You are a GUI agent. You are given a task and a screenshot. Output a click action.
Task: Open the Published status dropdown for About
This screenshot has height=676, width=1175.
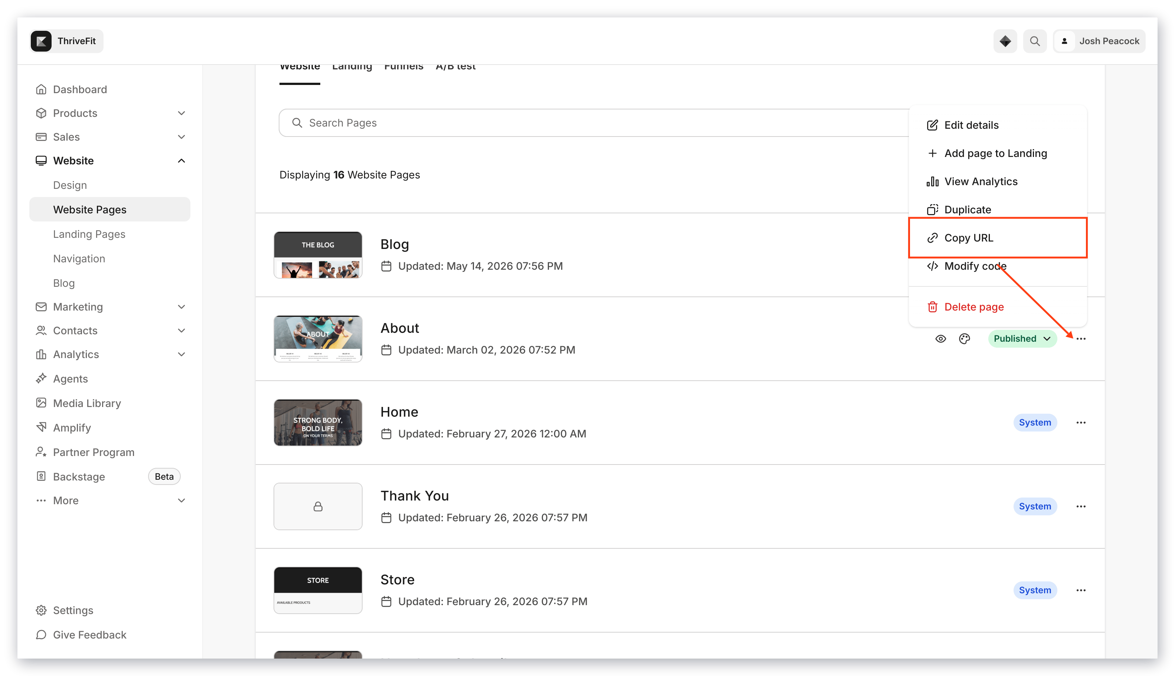[x=1022, y=338]
